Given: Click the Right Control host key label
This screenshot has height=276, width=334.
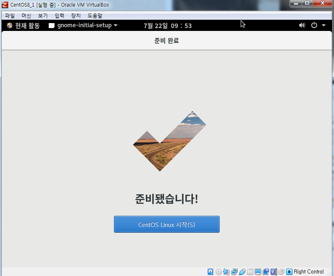Looking at the screenshot, I should (309, 272).
